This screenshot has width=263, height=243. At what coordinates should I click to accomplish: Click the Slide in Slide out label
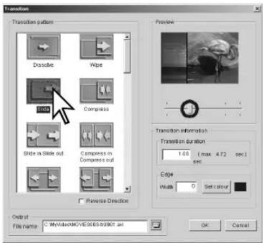43,154
